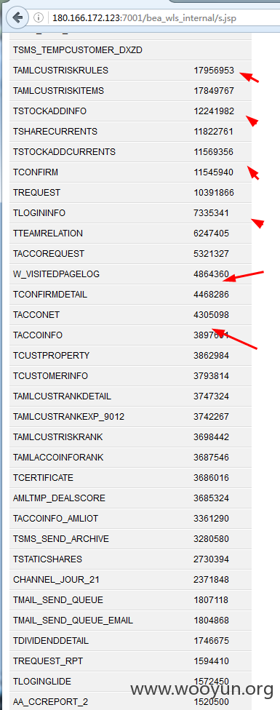Select the TCUSTOMERINFO table name
This screenshot has width=280, height=710.
pos(51,376)
